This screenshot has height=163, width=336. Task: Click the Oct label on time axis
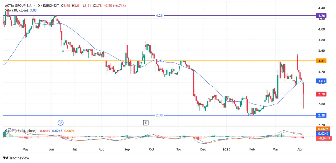pos(151,149)
